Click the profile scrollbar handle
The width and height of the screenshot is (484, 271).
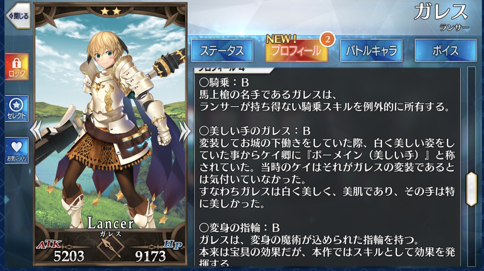(x=471, y=189)
